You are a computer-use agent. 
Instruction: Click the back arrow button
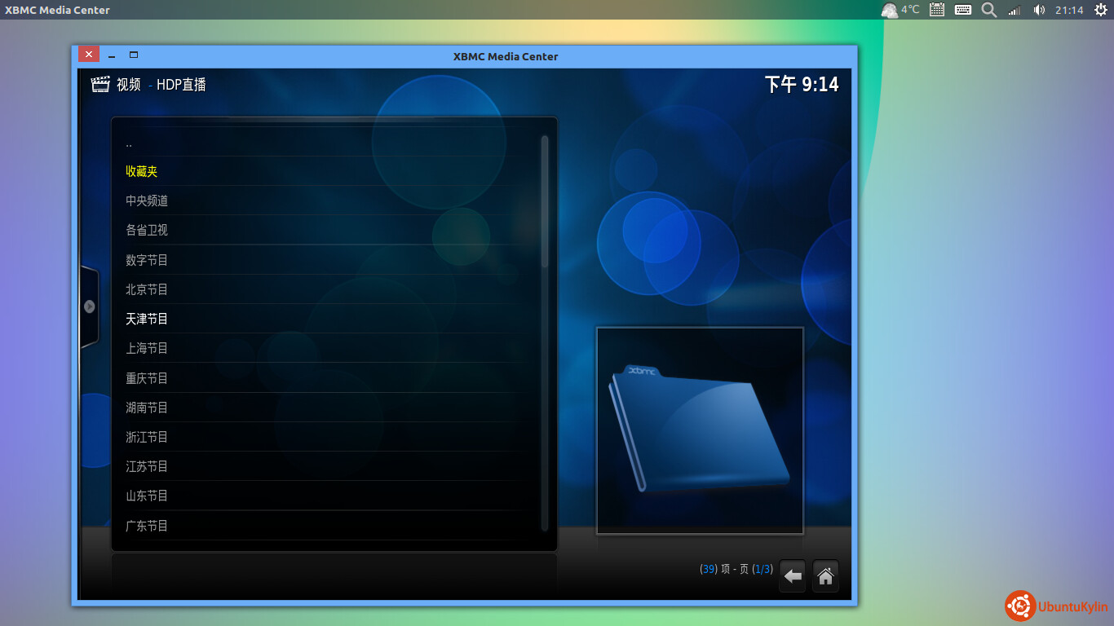pos(793,576)
